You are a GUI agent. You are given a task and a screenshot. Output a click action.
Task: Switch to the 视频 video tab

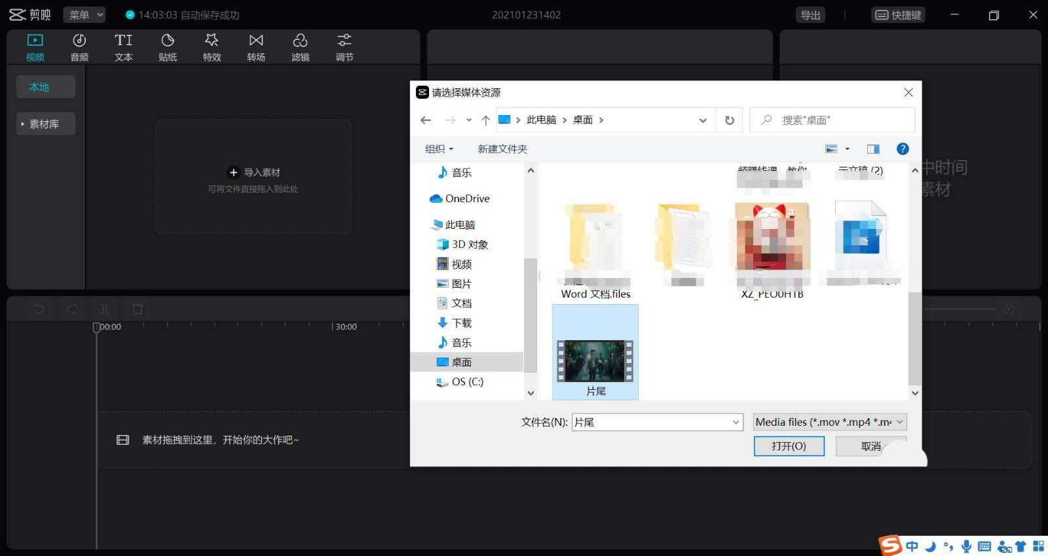pyautogui.click(x=35, y=48)
